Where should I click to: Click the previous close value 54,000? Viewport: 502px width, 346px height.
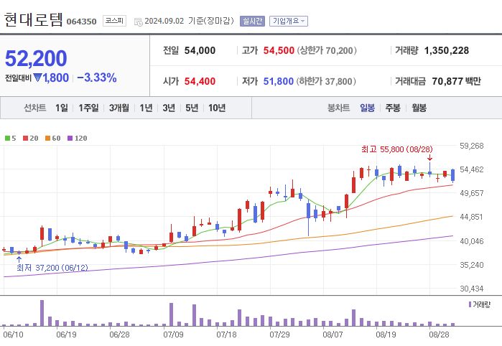point(200,50)
